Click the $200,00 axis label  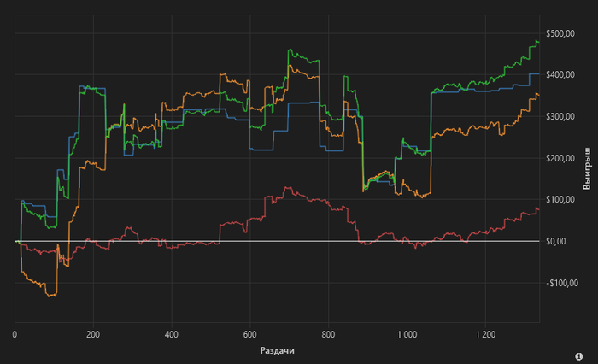(560, 158)
